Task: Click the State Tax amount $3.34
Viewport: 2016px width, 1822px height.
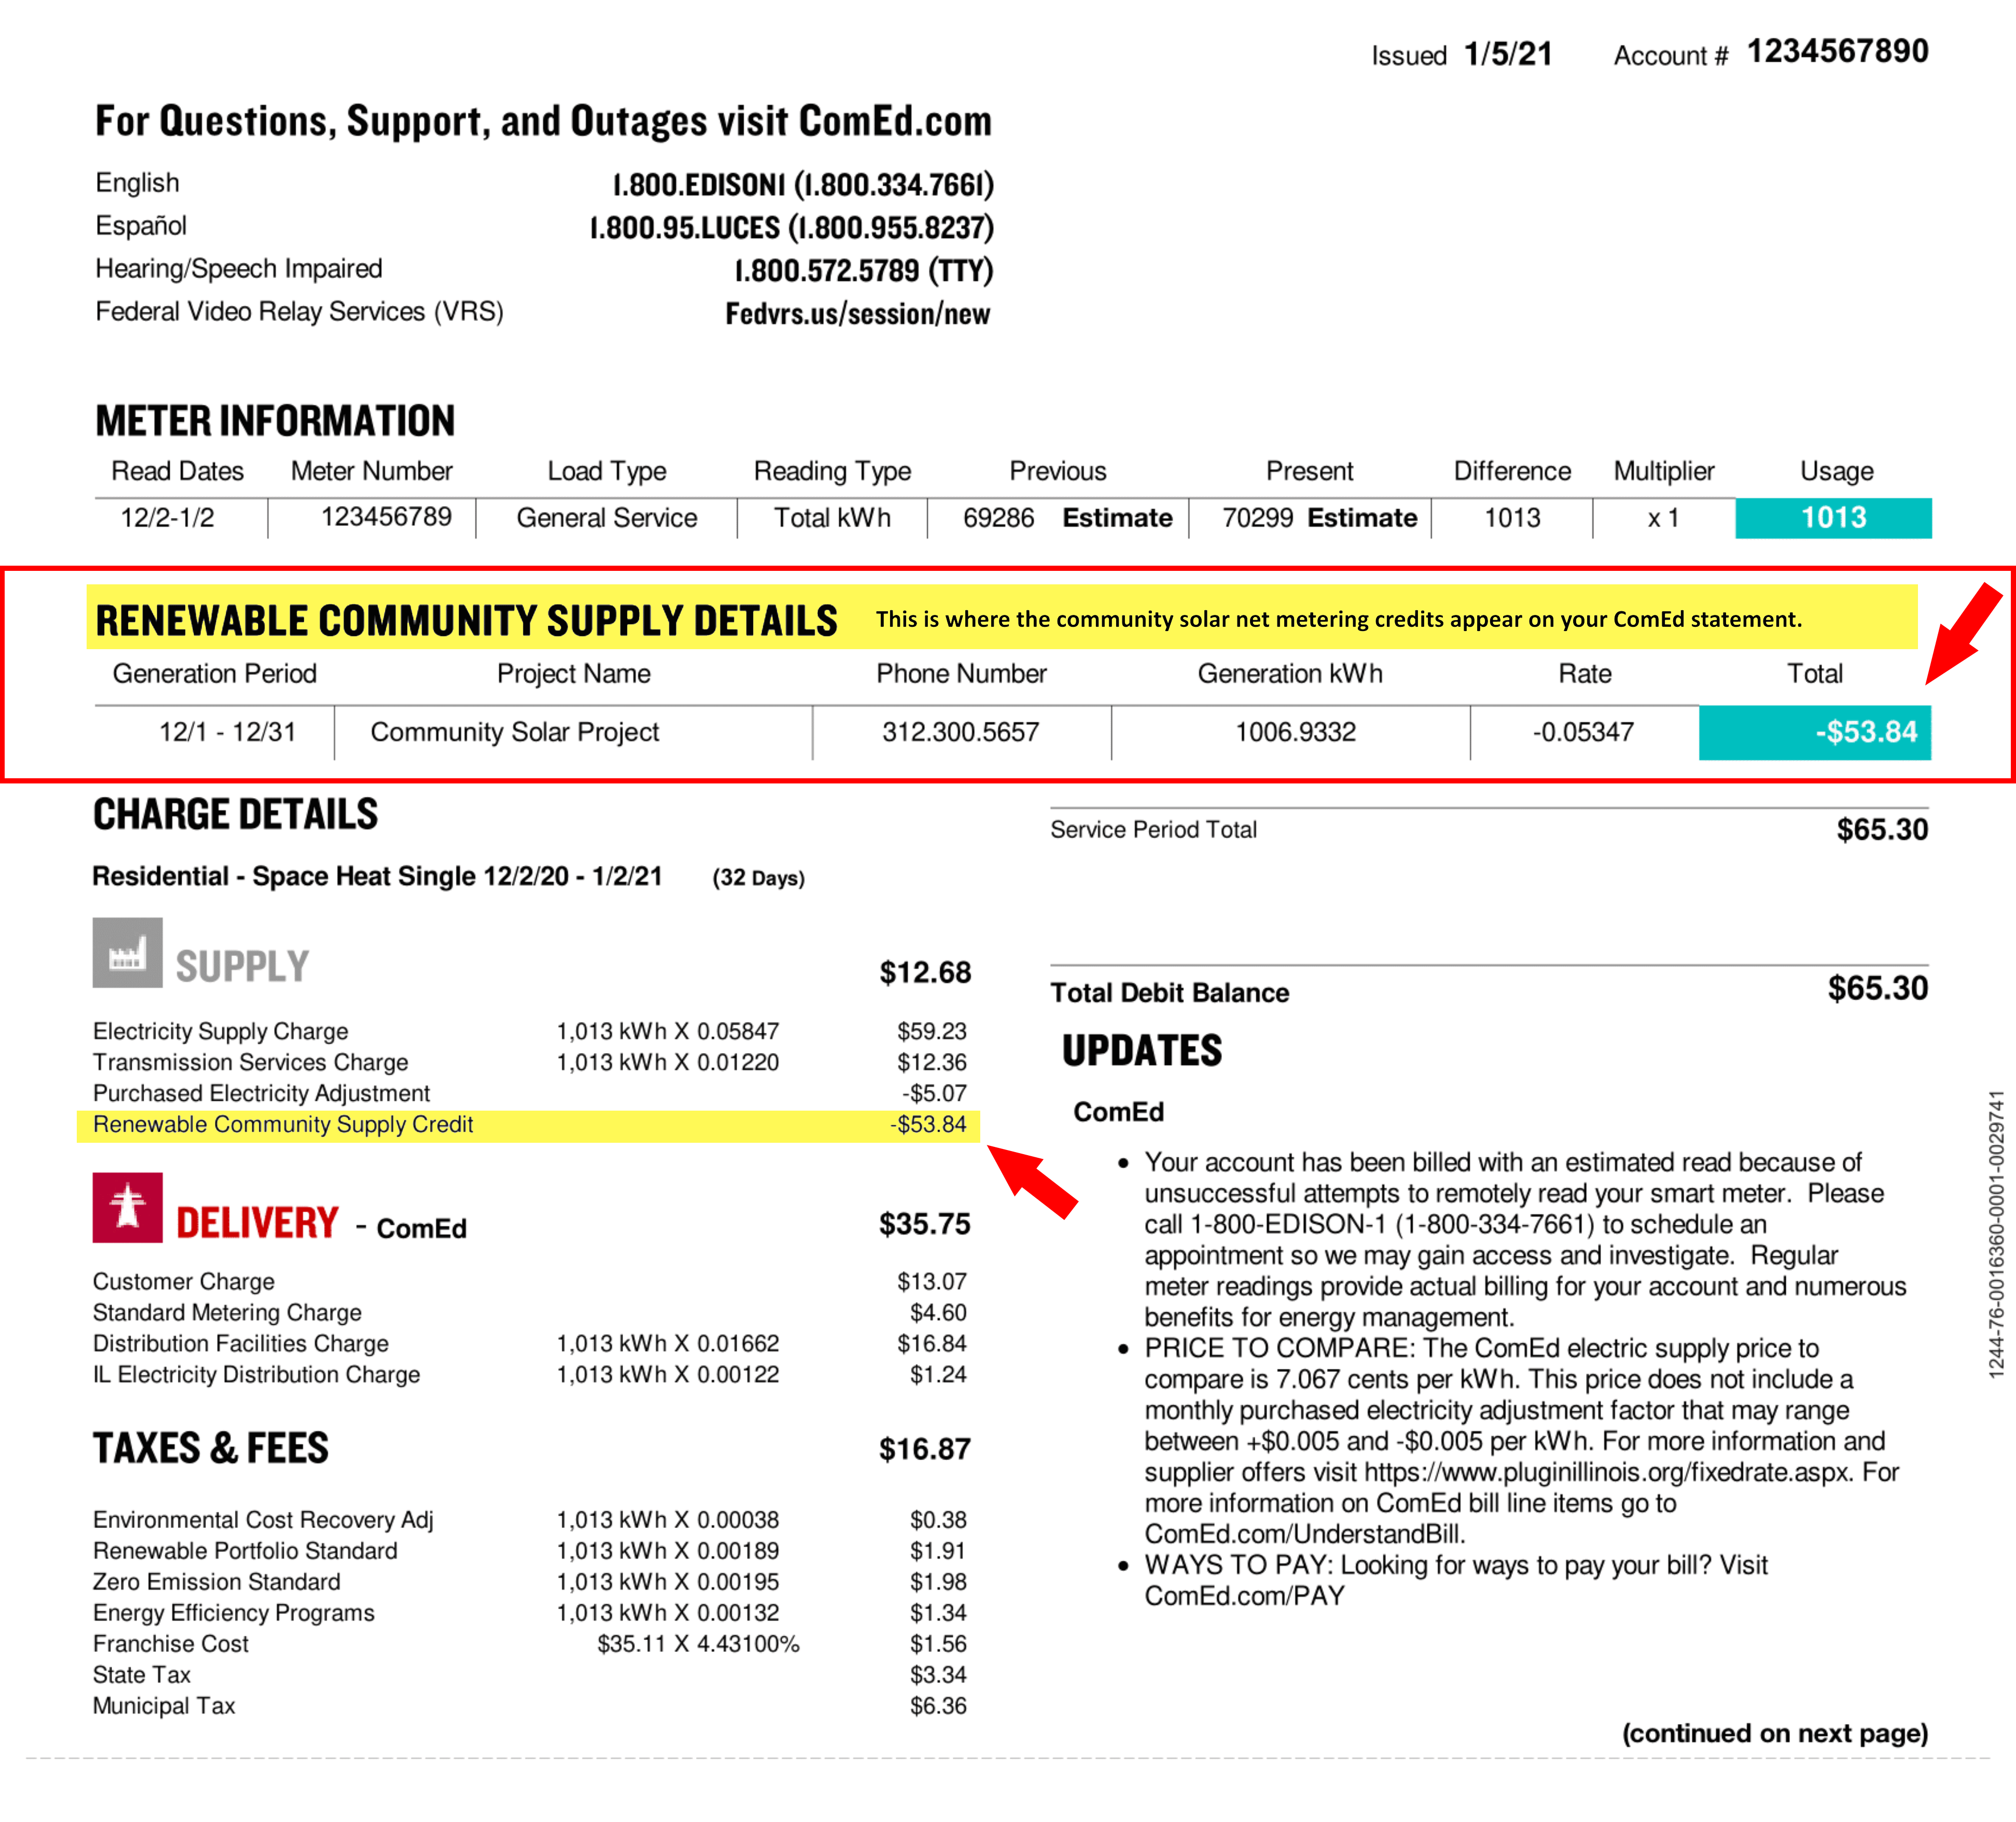Action: click(x=938, y=1674)
